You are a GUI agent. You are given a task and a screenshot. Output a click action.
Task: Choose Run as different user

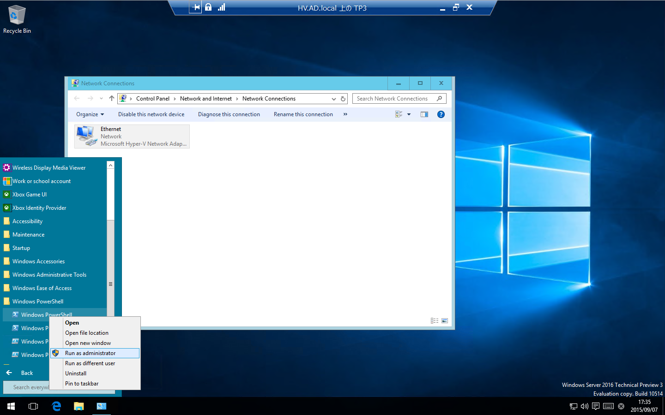(95, 363)
